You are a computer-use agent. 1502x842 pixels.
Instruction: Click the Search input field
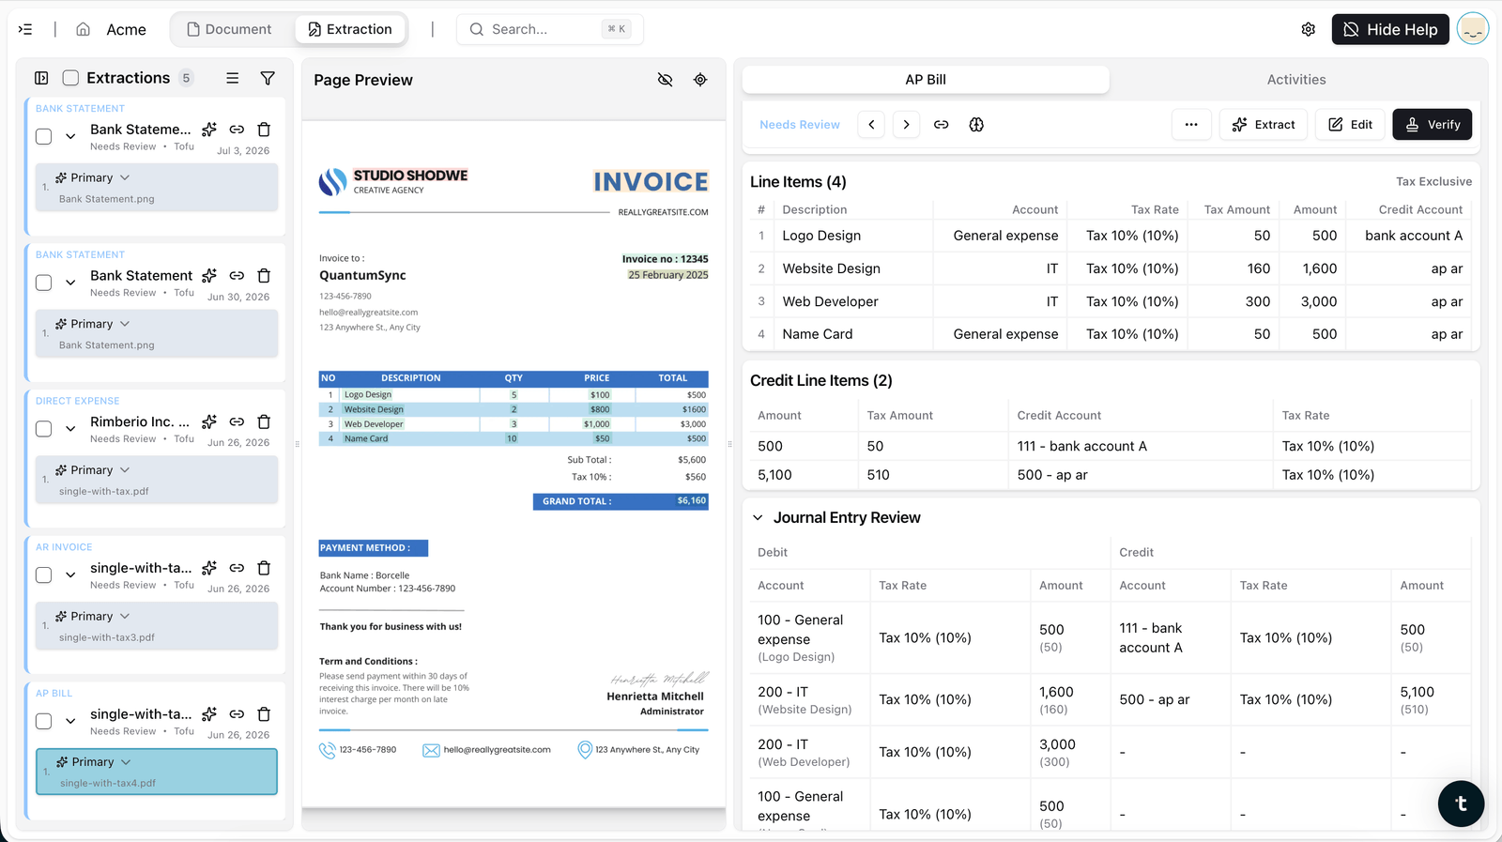(550, 29)
